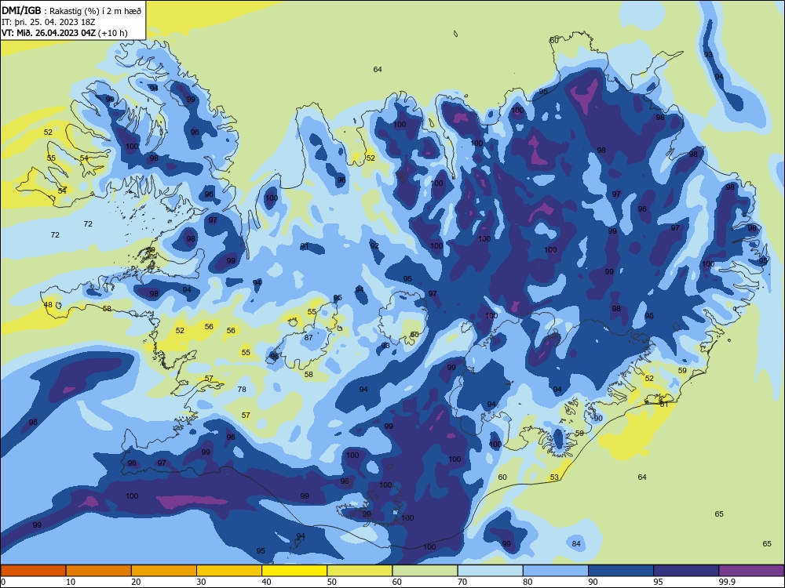Click the humidity value '87' on the map
Screen dimensions: 785x588
pyautogui.click(x=309, y=337)
